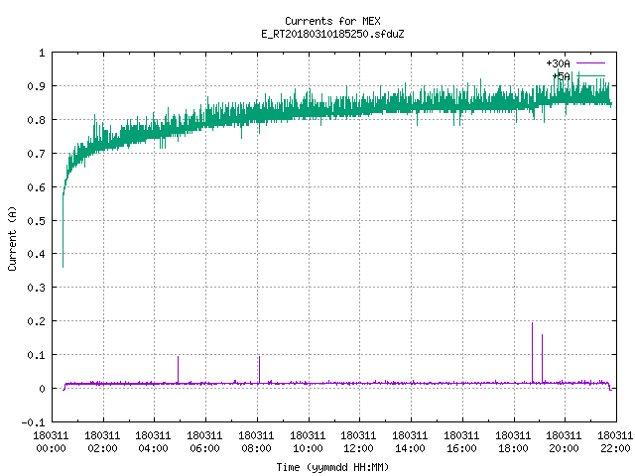Click the y-axis tick label -0.1
This screenshot has height=476, width=635.
pyautogui.click(x=33, y=422)
